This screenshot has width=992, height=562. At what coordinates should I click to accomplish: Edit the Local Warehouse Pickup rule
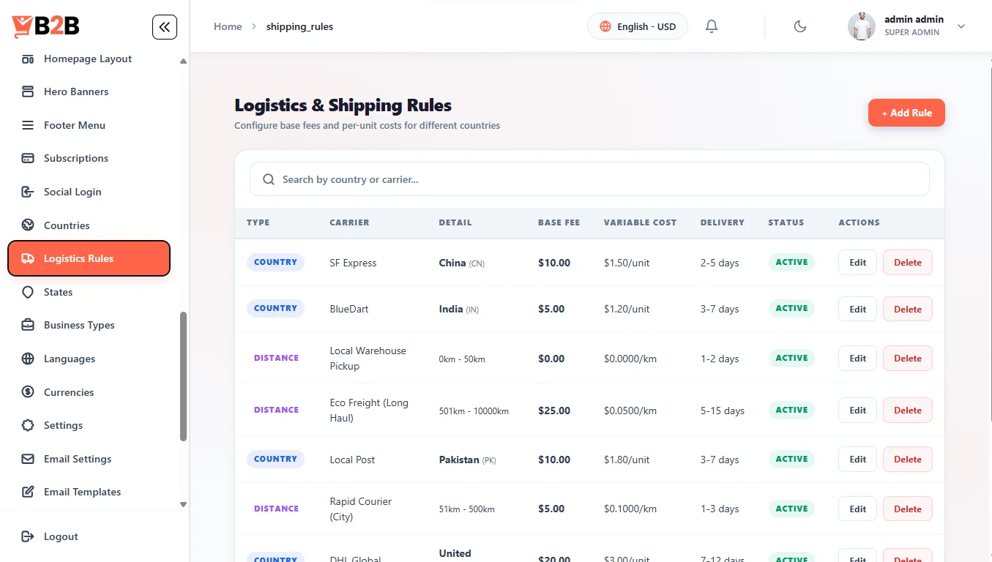tap(857, 359)
